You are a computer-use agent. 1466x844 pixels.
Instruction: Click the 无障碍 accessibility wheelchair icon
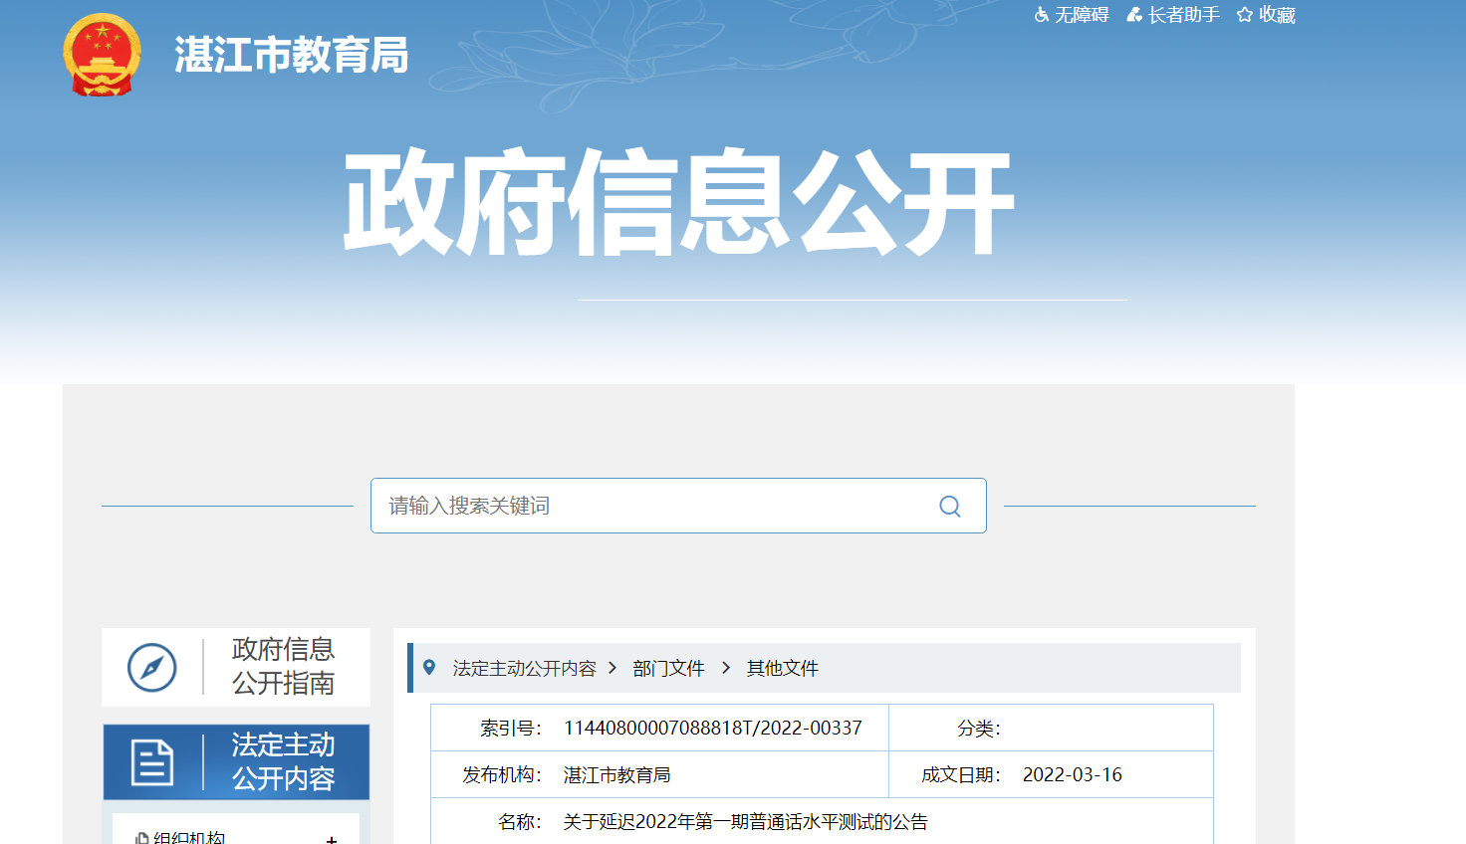(1042, 15)
